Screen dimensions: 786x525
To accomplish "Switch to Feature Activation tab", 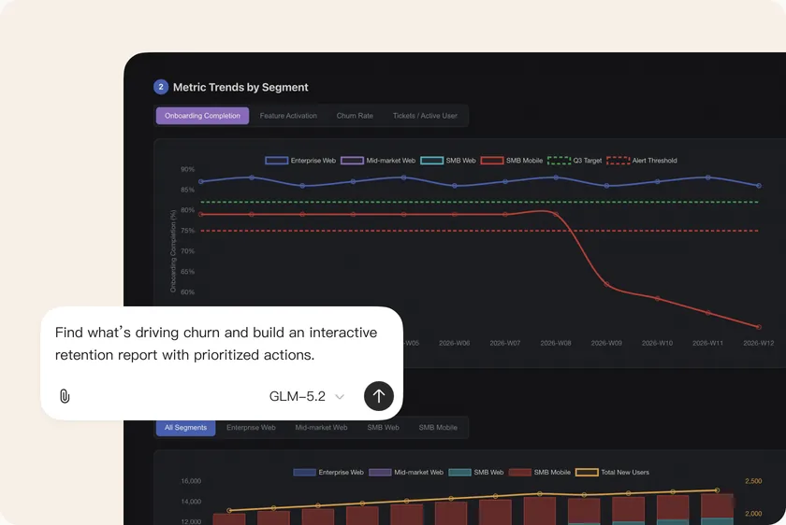I will (x=288, y=116).
